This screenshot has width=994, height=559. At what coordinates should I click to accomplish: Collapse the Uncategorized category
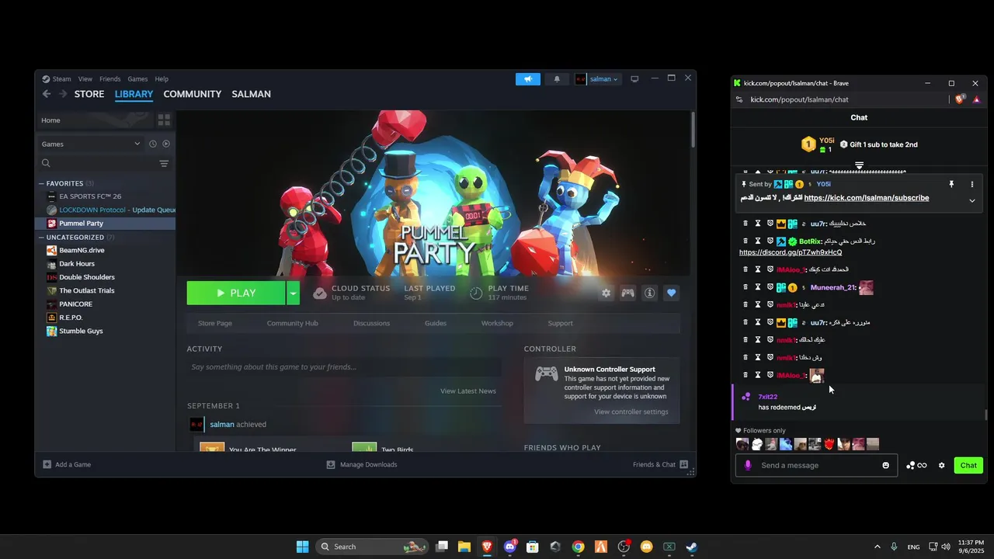pyautogui.click(x=41, y=237)
